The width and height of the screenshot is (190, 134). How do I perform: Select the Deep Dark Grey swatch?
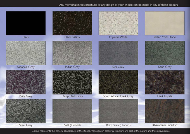pyautogui.click(x=72, y=82)
